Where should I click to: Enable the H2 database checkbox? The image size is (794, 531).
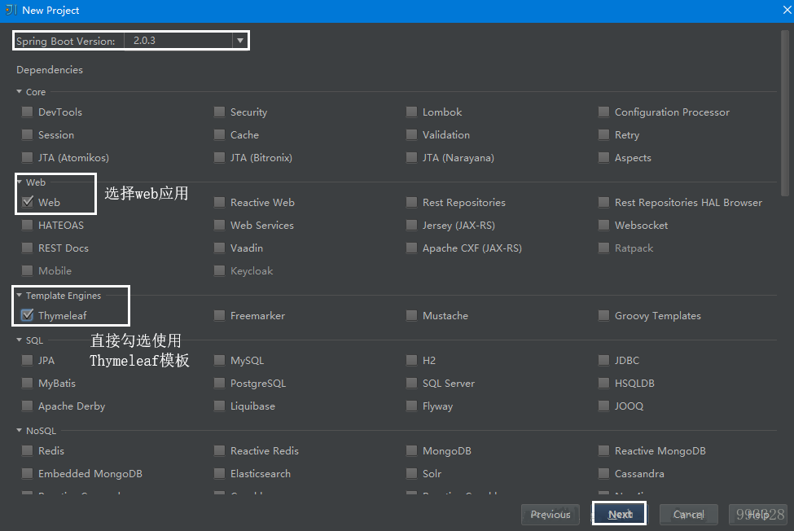click(412, 360)
